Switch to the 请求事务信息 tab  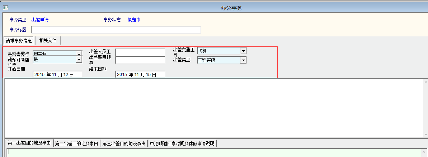pos(19,40)
